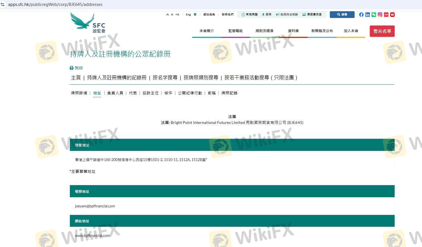Open the 本會簡介 main menu
The image size is (422, 247).
(x=207, y=31)
